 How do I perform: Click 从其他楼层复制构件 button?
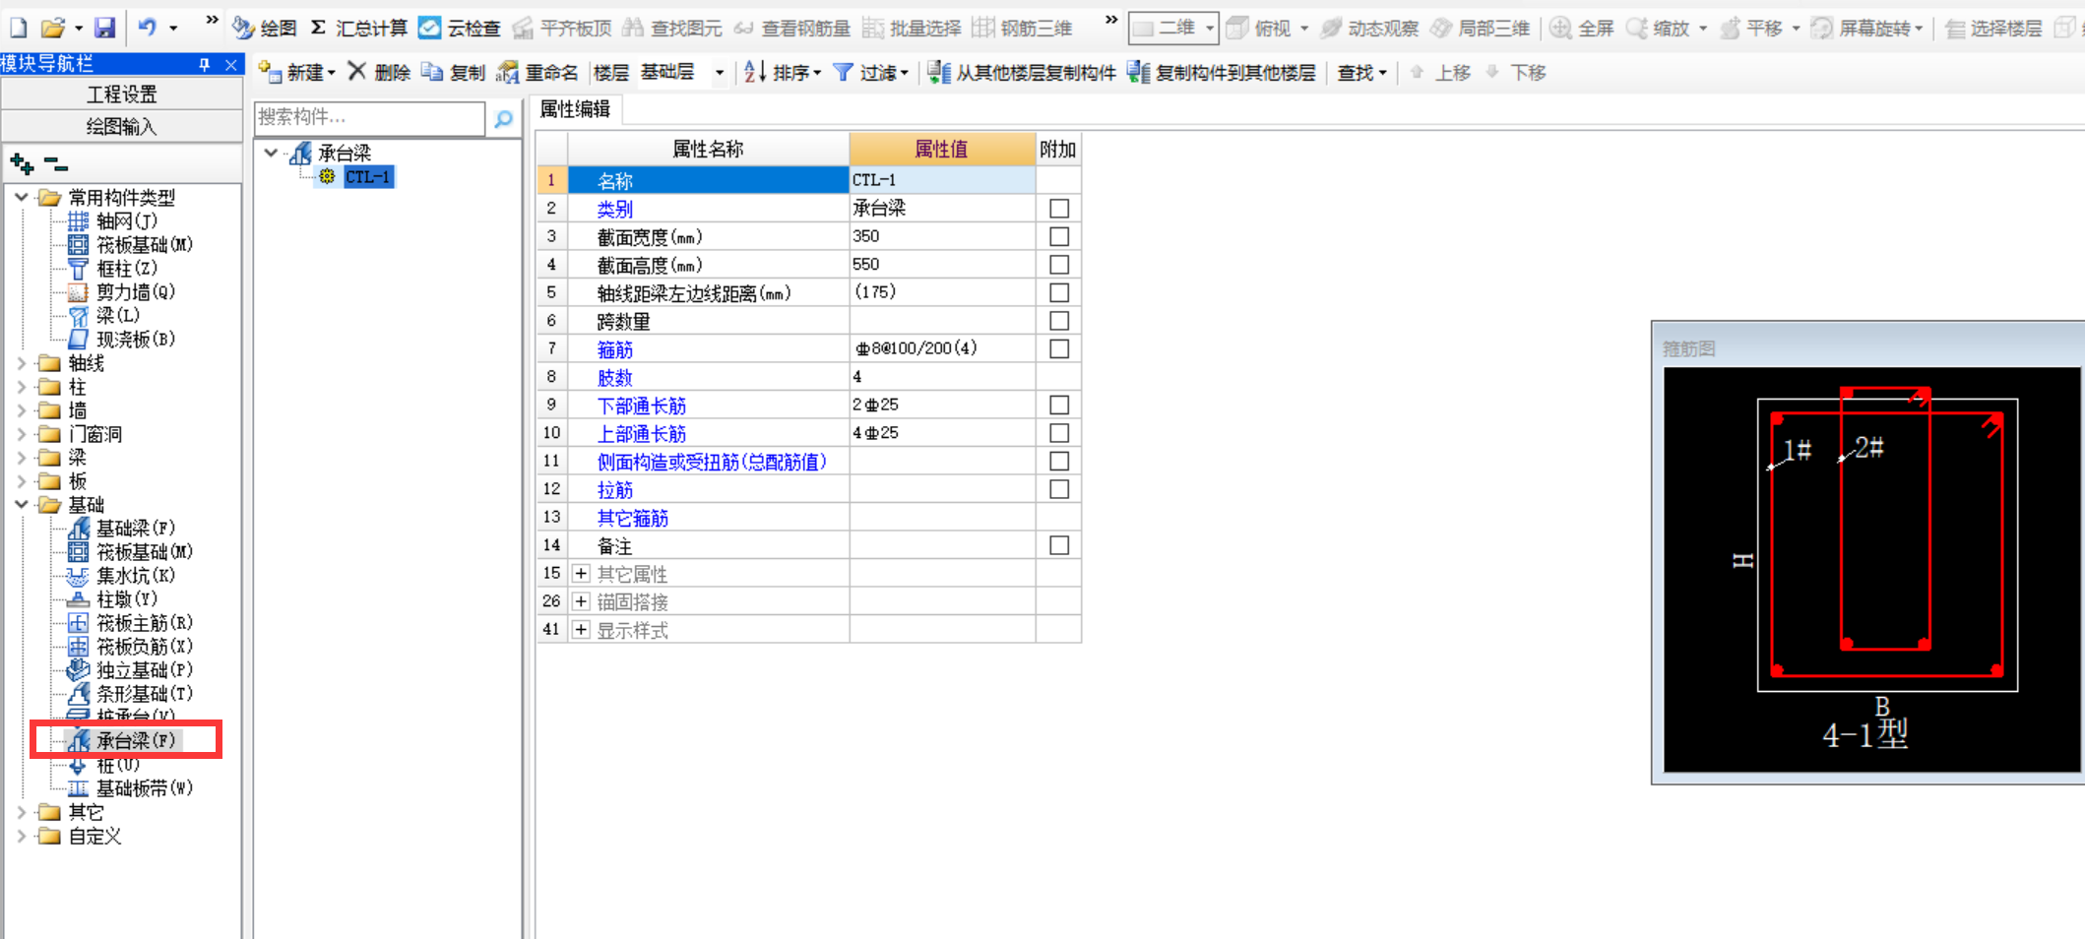[x=1022, y=72]
